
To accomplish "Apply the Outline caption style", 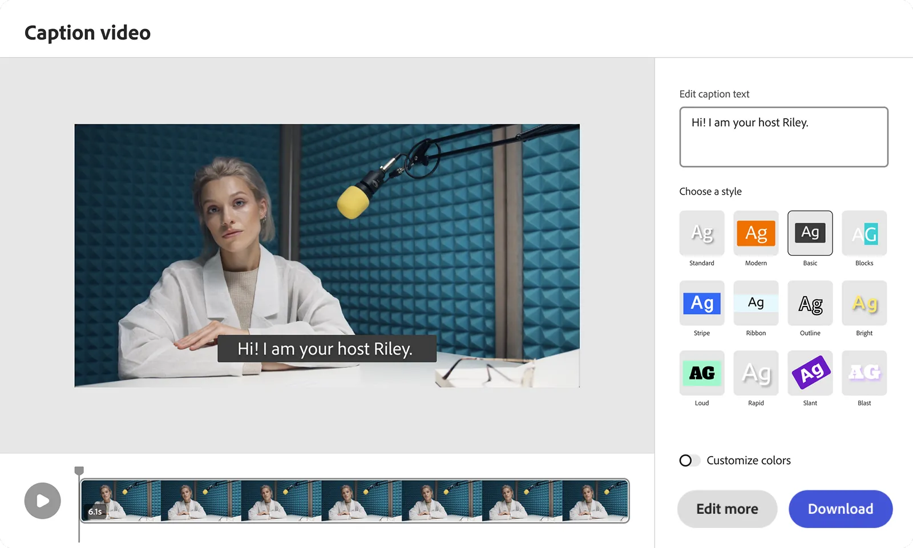I will point(810,303).
